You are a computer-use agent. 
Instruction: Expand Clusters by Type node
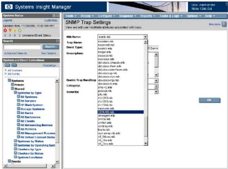(16, 149)
